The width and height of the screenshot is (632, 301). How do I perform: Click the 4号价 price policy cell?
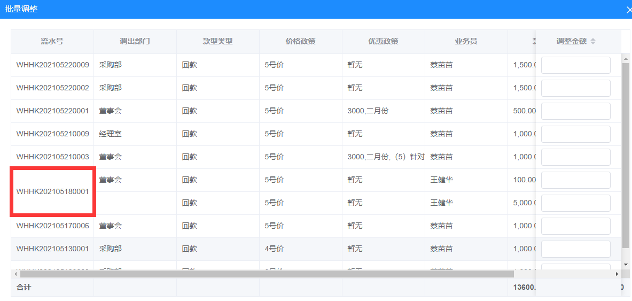coord(274,249)
